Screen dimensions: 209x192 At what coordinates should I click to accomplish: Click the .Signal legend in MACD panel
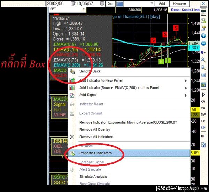60,105
